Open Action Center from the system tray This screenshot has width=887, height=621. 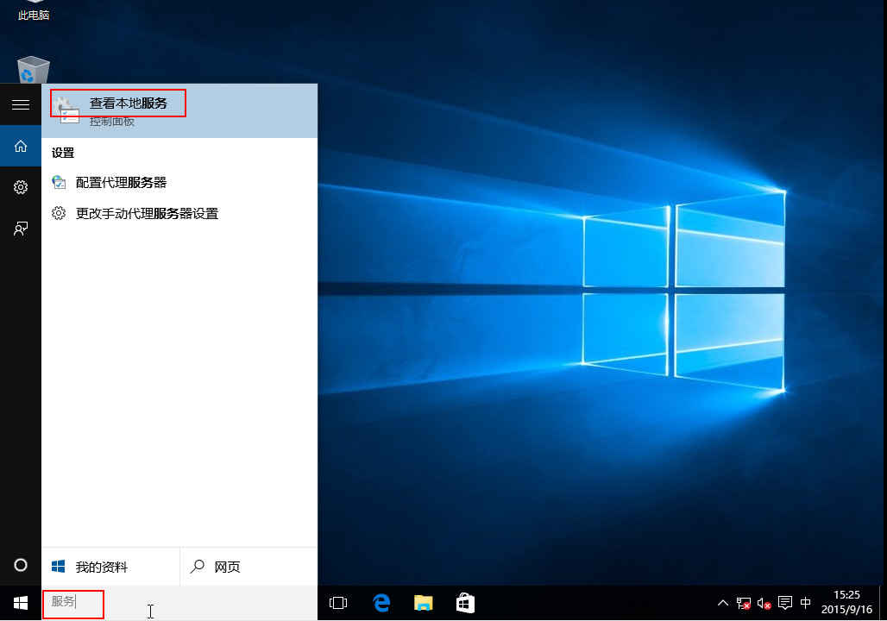tap(785, 603)
